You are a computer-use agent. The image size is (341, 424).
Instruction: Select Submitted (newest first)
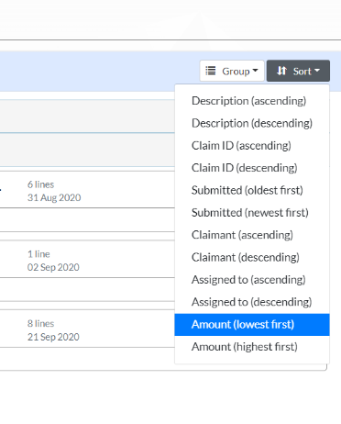252,213
